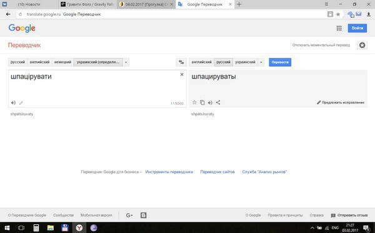Bookmark page with address bar star
Image resolution: width=375 pixels, height=233 pixels.
[x=338, y=14]
